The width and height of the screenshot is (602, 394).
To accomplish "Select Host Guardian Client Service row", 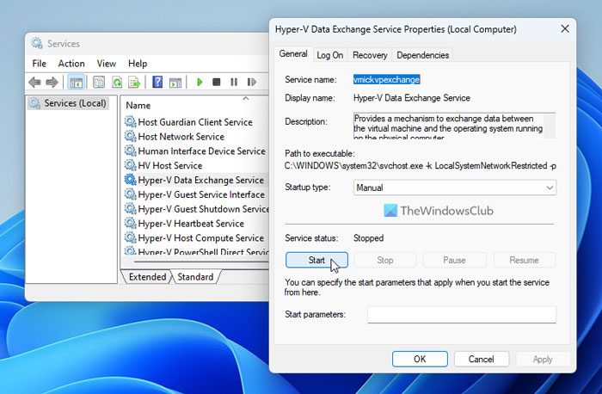I will point(195,122).
